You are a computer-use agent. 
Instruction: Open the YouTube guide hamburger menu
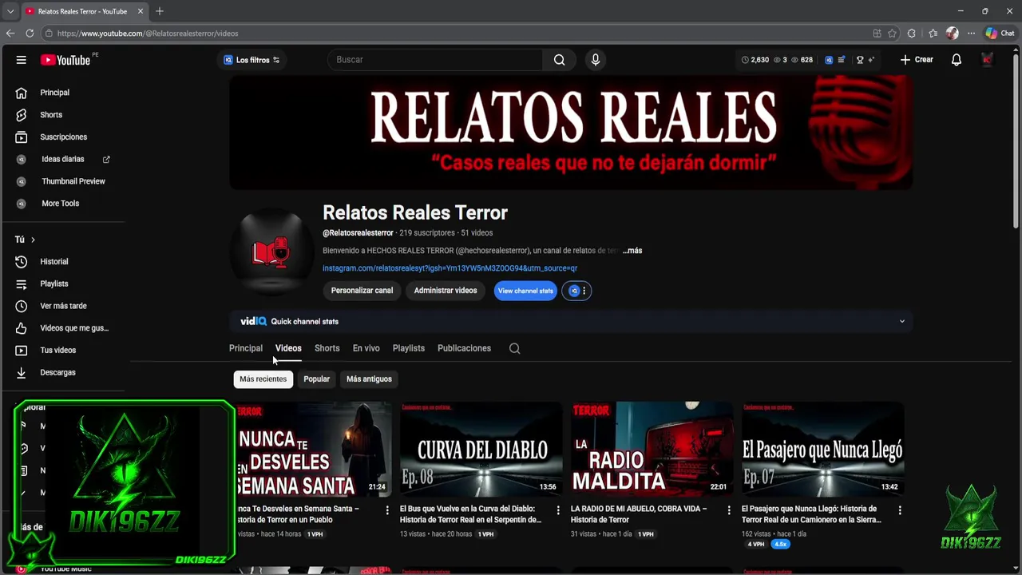coord(22,60)
